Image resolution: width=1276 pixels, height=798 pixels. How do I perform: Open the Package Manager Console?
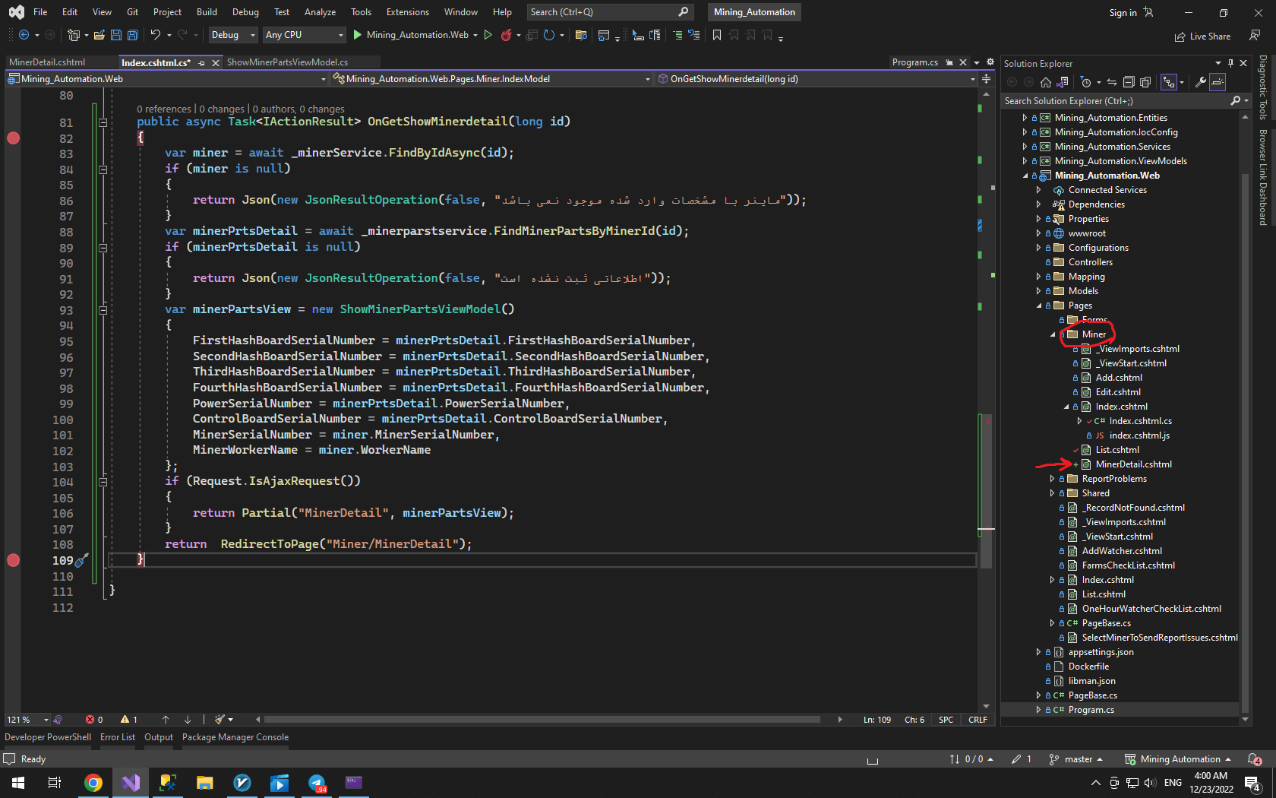(x=235, y=737)
